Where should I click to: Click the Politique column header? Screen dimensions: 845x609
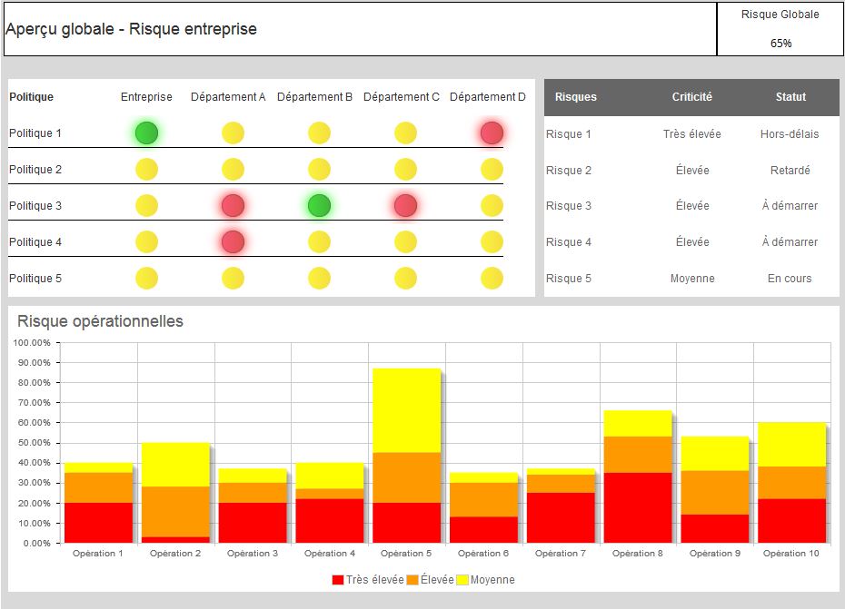[31, 97]
